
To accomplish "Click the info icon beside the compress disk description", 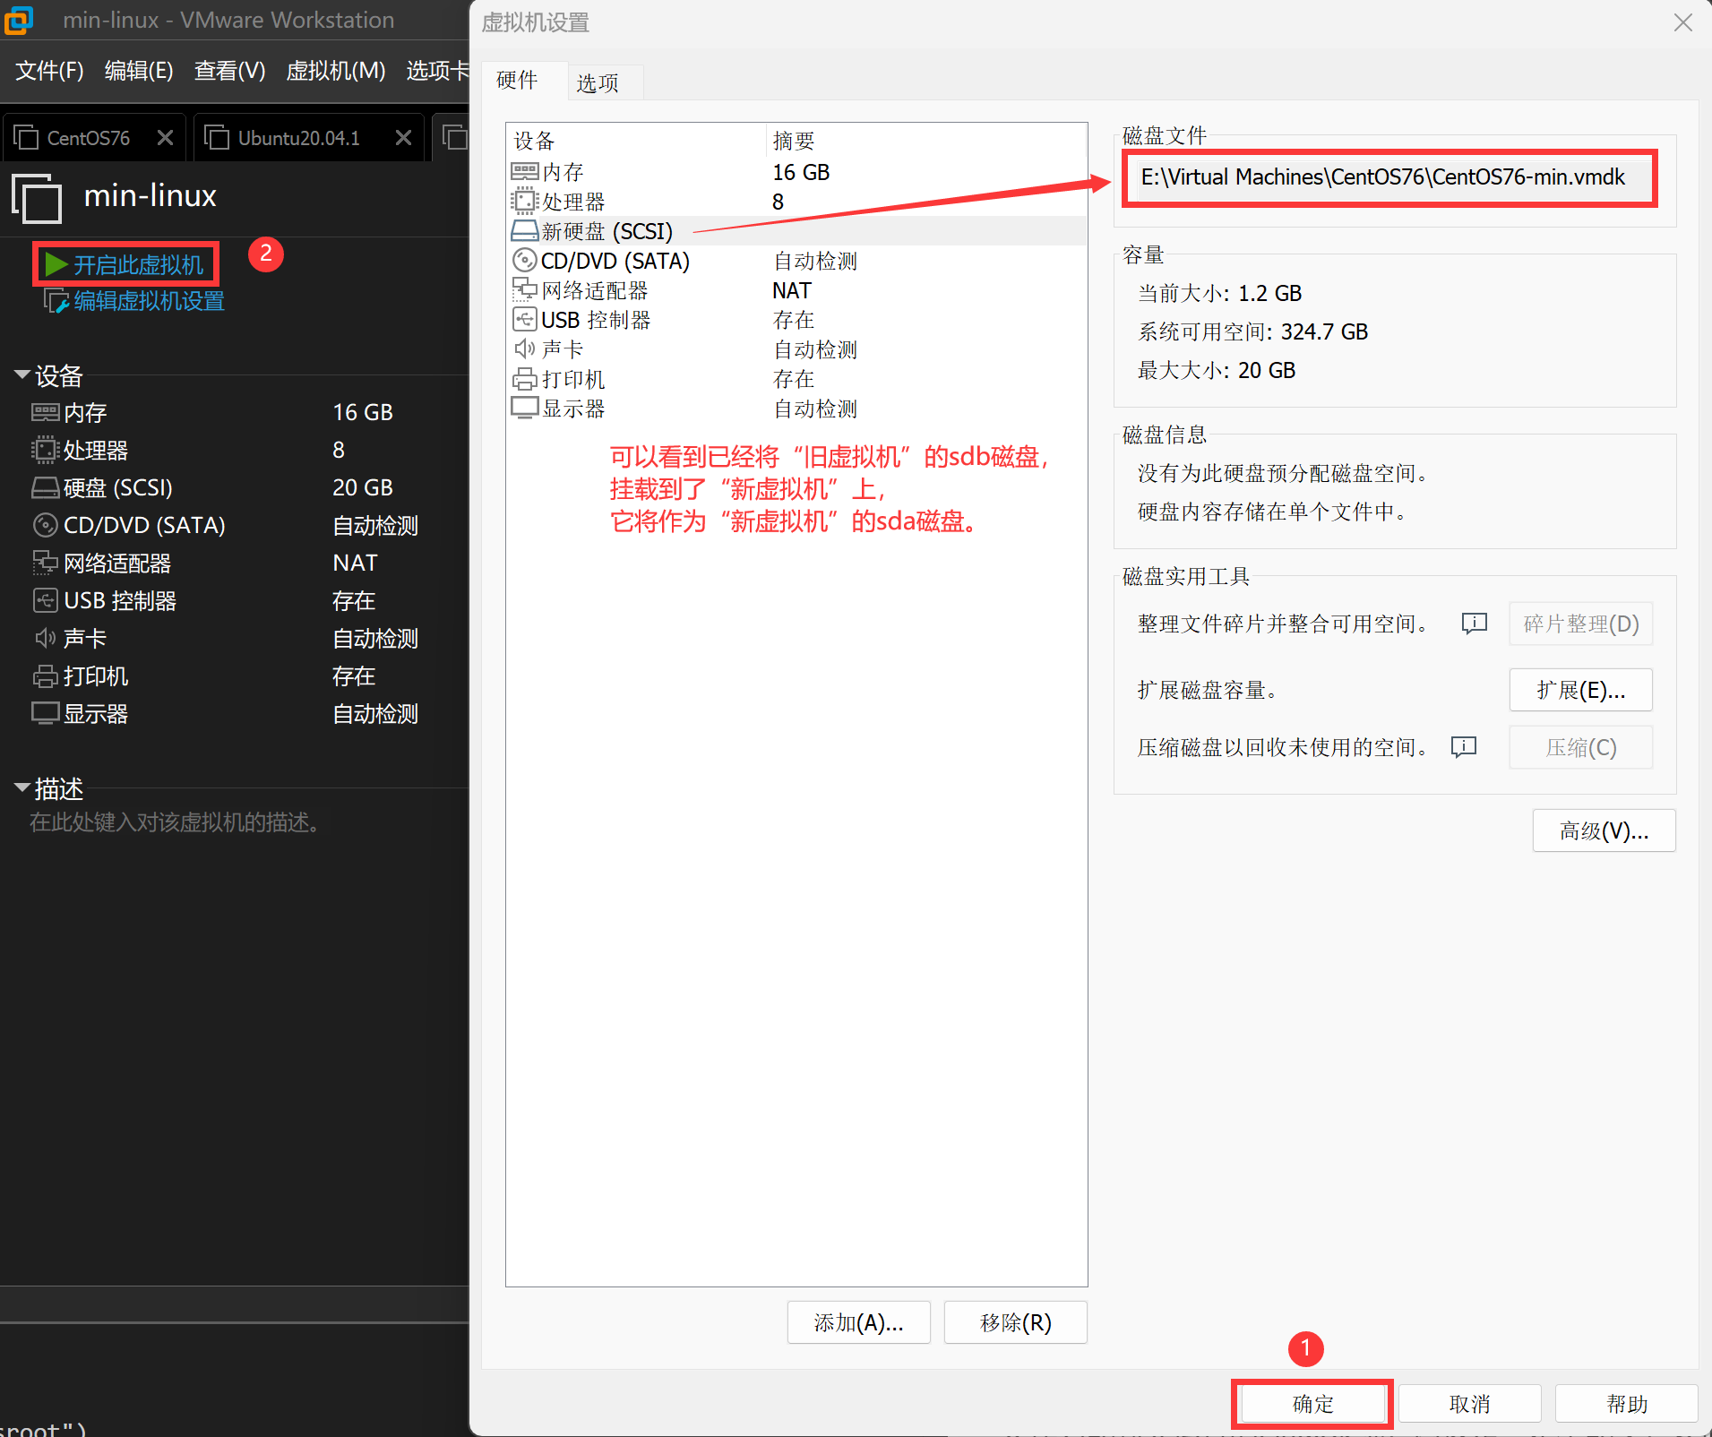I will [1463, 746].
